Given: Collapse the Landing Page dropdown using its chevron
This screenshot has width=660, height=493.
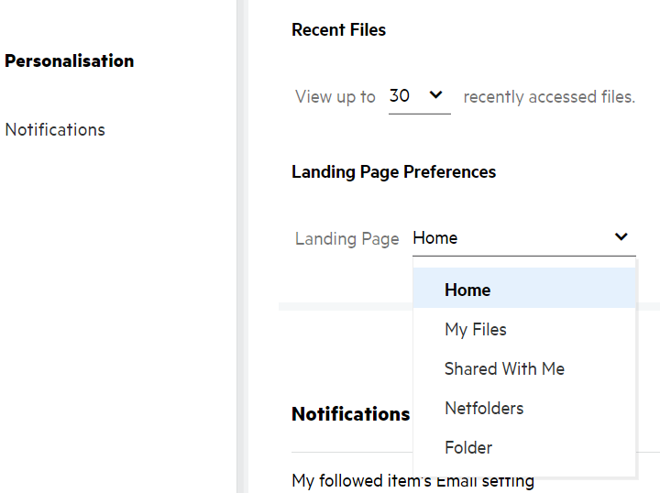Looking at the screenshot, I should [621, 237].
